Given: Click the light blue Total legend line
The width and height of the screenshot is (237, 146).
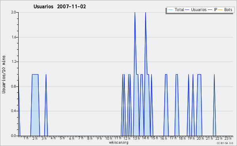Looking at the screenshot, I should pos(170,10).
